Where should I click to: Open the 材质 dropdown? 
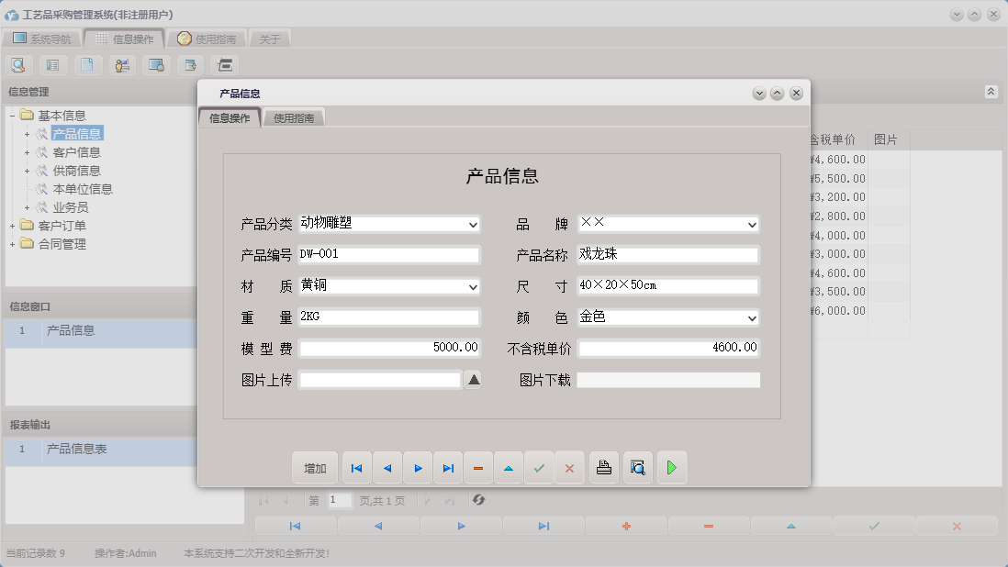tap(471, 285)
